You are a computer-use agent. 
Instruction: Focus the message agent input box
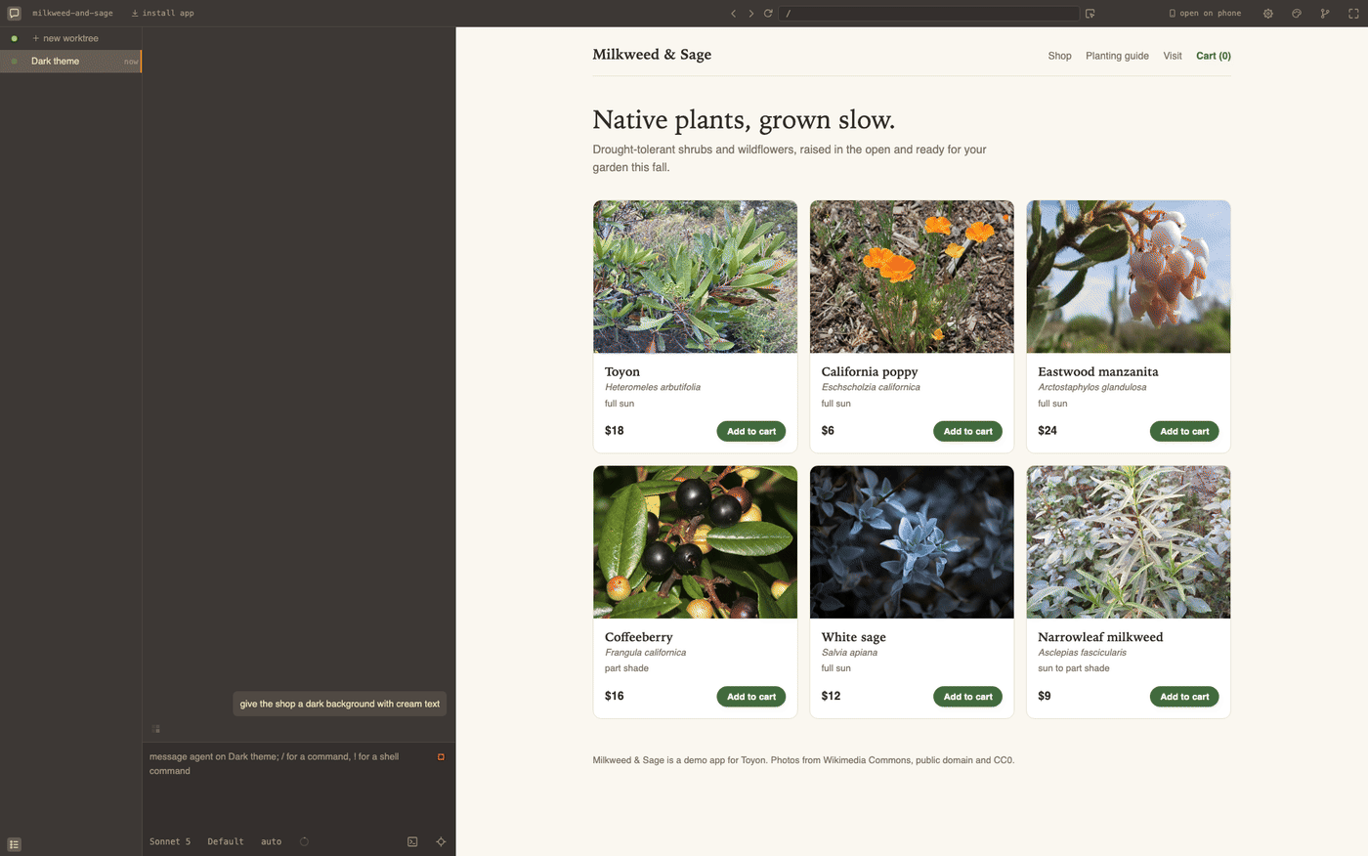coord(290,763)
